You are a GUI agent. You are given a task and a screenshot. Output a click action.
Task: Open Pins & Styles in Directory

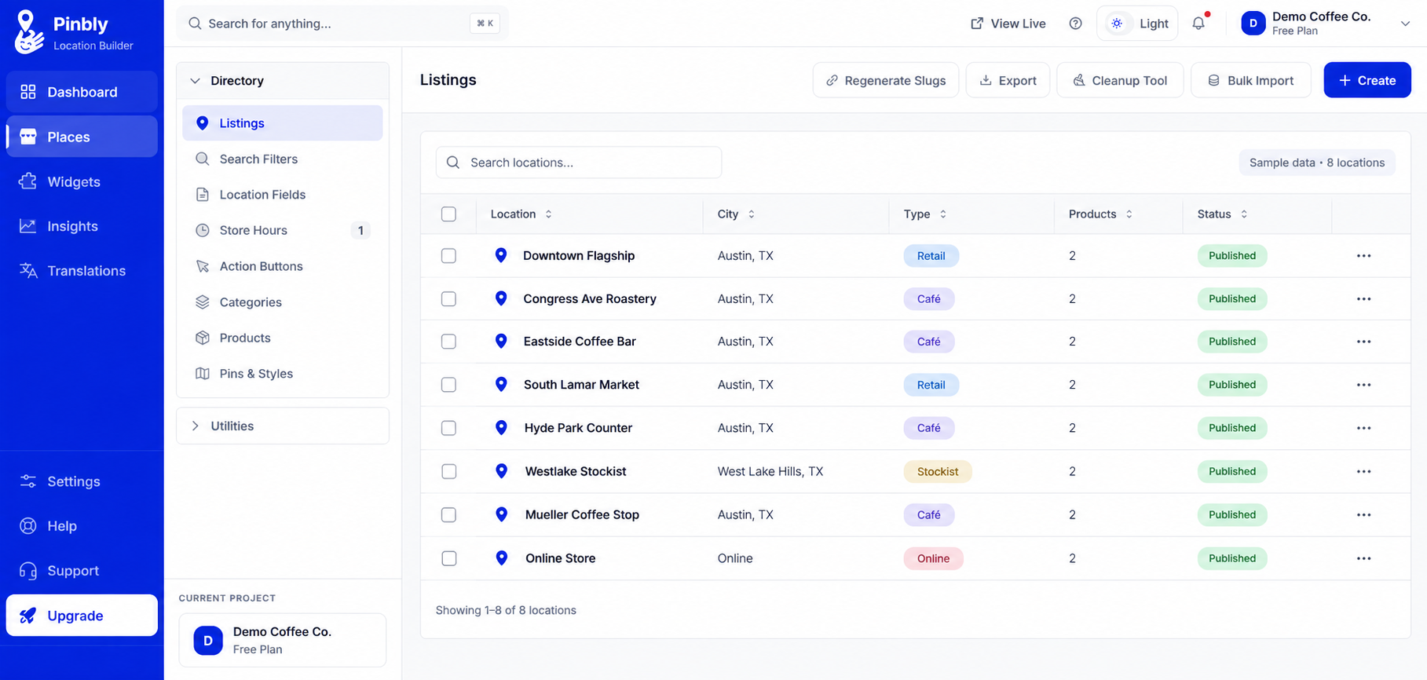tap(283, 374)
